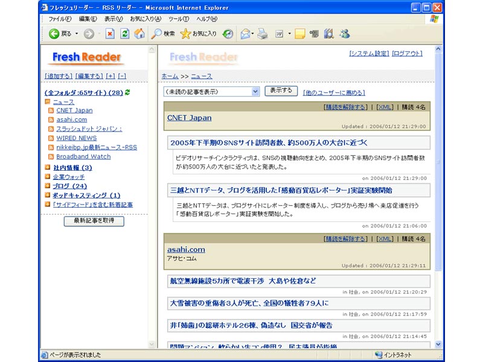Click the Research book toolbar icon
This screenshot has width=483, height=362.
point(328,34)
